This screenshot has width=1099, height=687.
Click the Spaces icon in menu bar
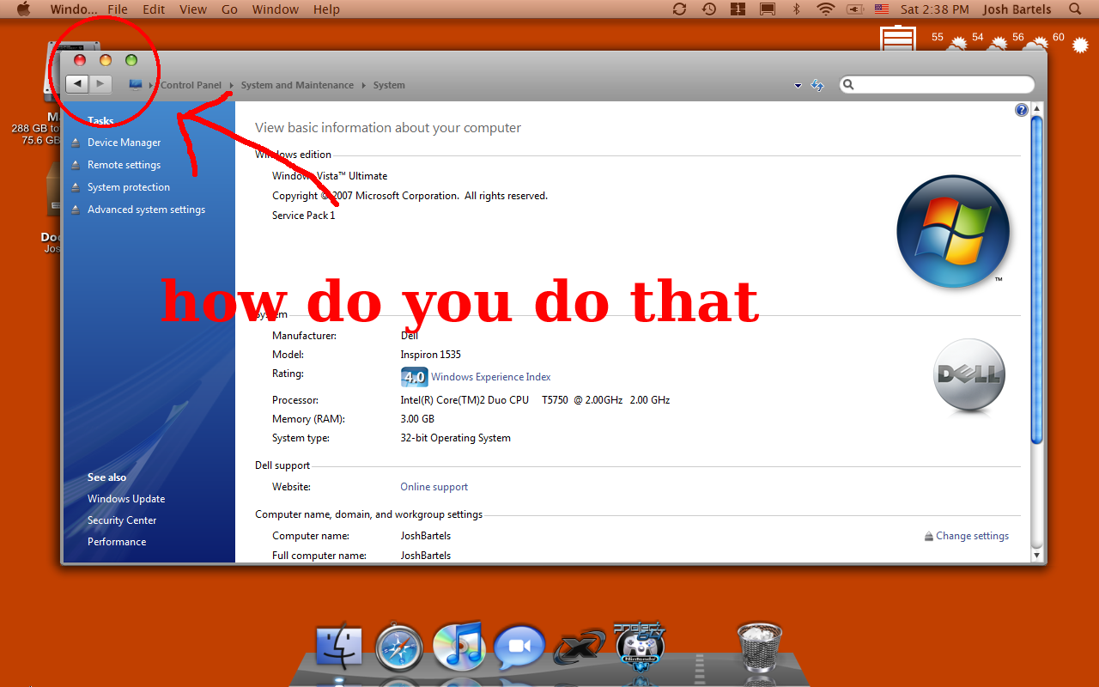738,9
